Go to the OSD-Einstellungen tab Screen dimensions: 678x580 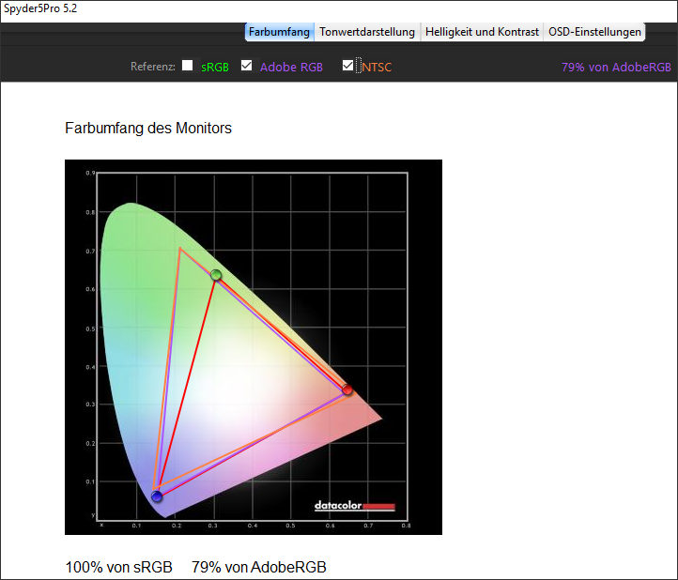(594, 32)
